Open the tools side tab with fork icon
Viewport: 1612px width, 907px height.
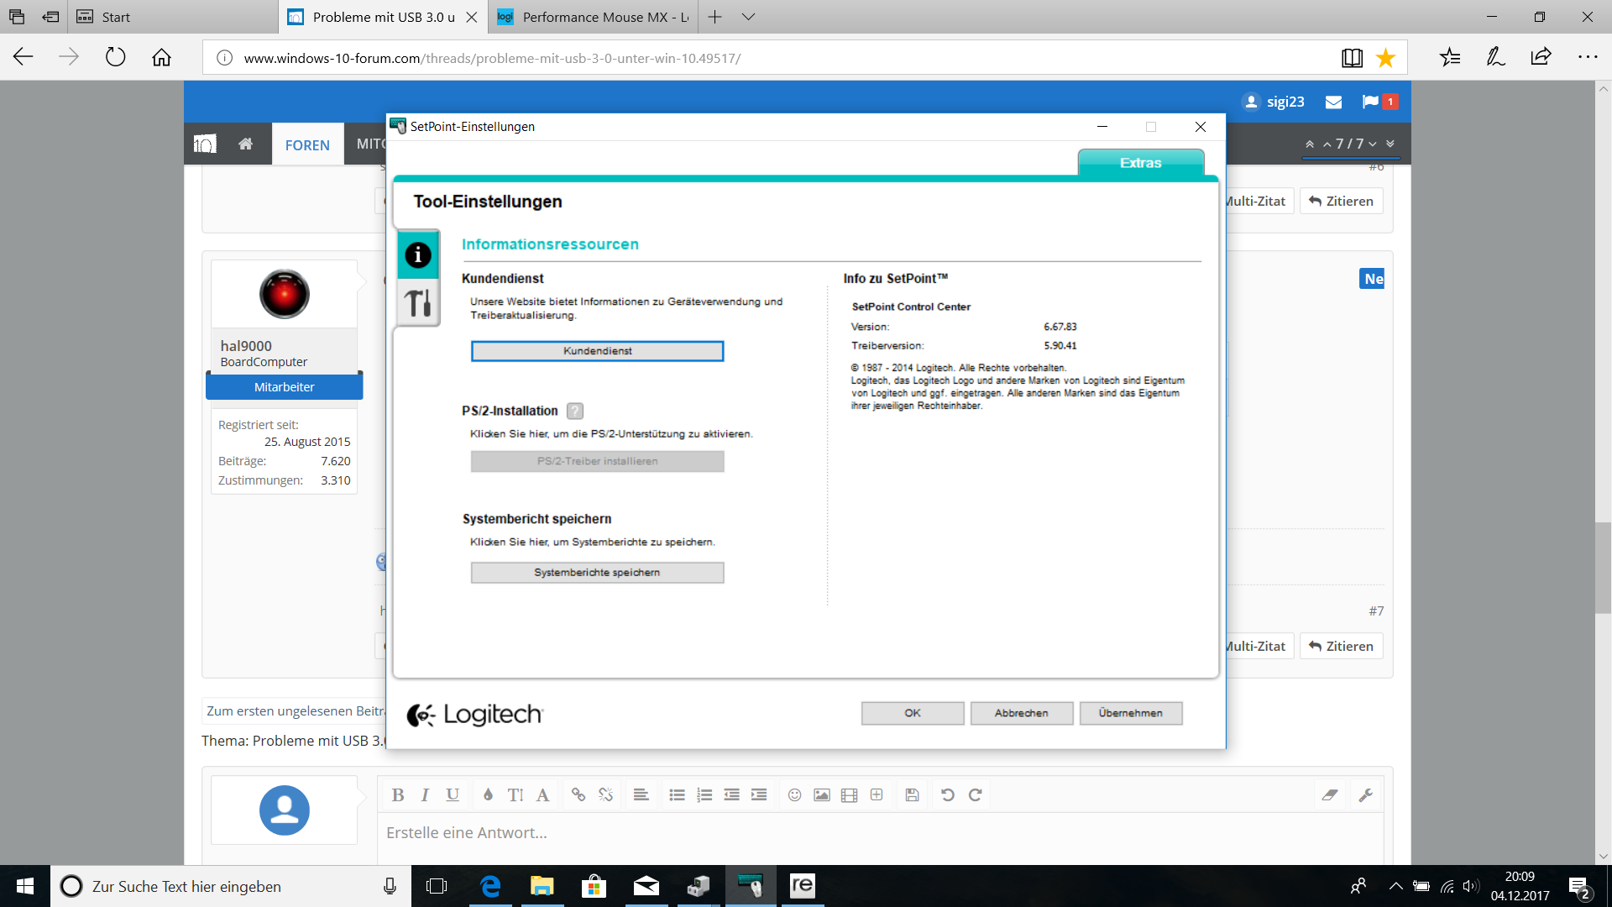click(x=418, y=302)
